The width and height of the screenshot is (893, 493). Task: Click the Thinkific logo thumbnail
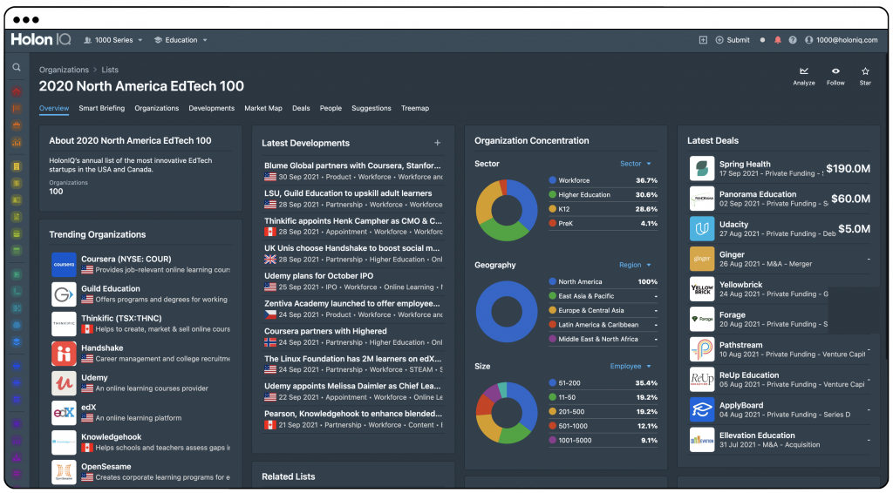[64, 323]
